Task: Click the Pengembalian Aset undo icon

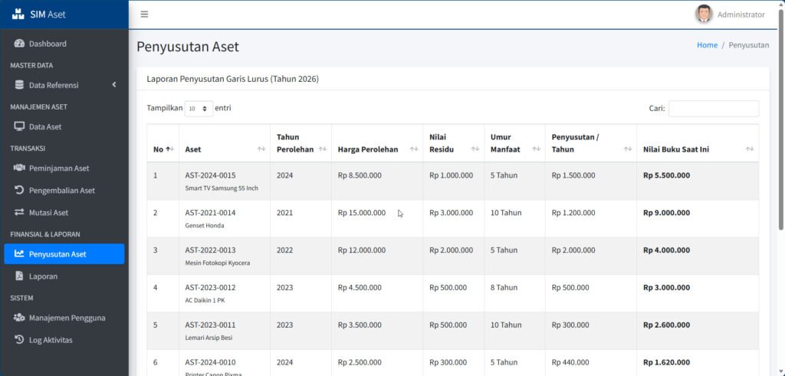Action: (x=19, y=190)
